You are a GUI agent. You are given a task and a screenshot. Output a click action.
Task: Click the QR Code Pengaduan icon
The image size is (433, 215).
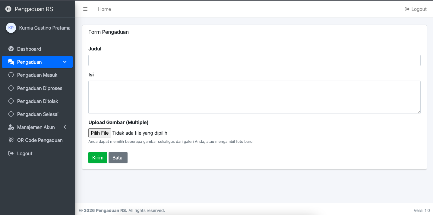point(11,140)
